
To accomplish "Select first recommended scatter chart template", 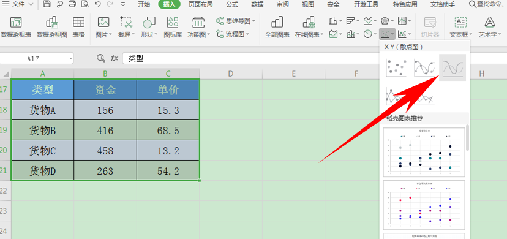I will click(424, 153).
